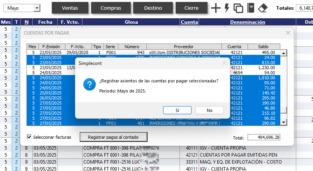Viewport: 313px width, 171px height.
Task: Close the Simplecont confirmation dialog
Action: (x=224, y=63)
